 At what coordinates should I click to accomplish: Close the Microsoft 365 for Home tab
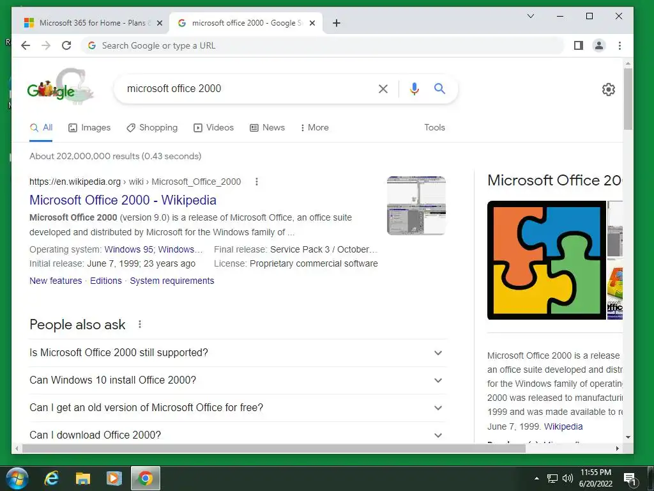tap(159, 23)
